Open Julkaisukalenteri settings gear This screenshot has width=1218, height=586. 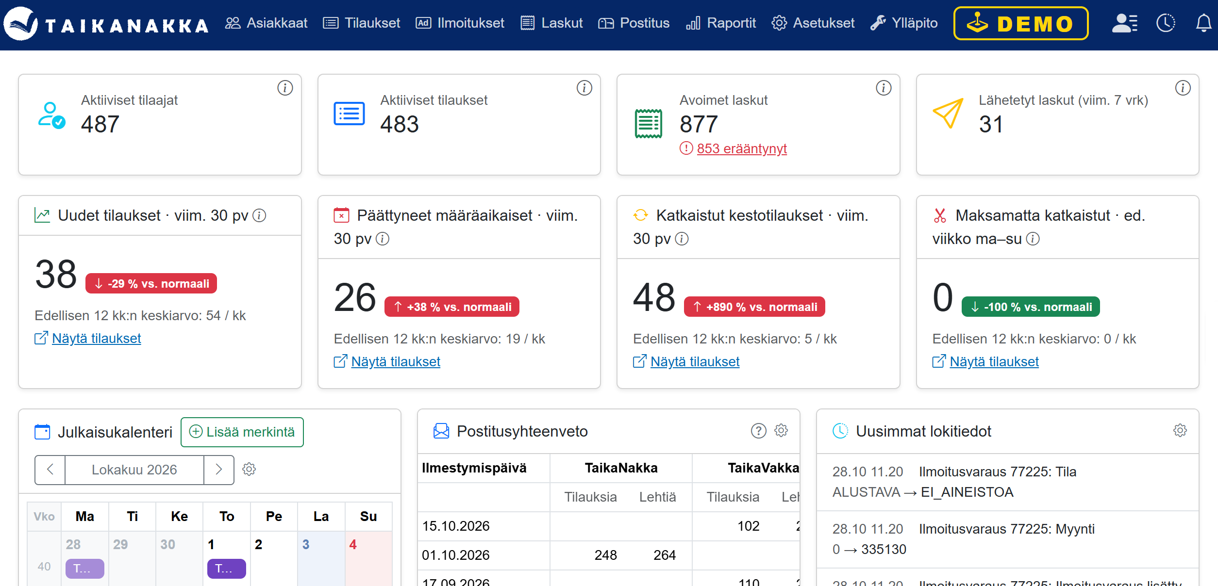click(249, 469)
